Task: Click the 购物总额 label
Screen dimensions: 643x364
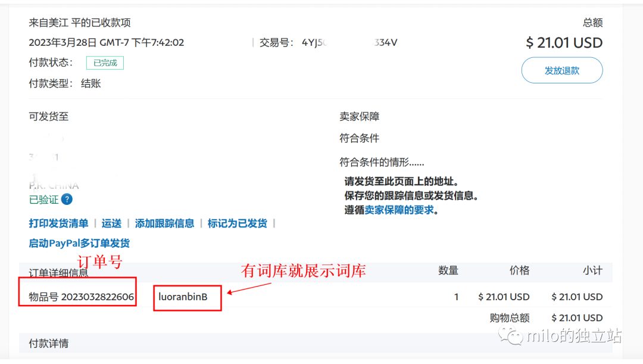Action: 509,318
